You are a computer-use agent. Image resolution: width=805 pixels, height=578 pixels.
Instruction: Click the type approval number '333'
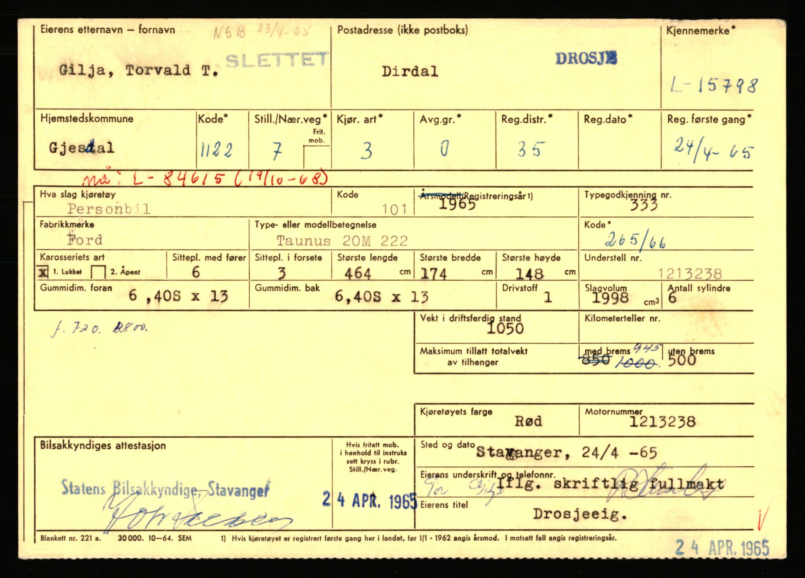click(644, 205)
